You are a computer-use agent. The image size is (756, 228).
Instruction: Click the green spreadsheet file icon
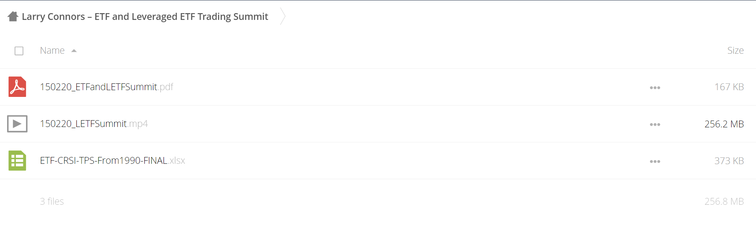click(x=17, y=160)
